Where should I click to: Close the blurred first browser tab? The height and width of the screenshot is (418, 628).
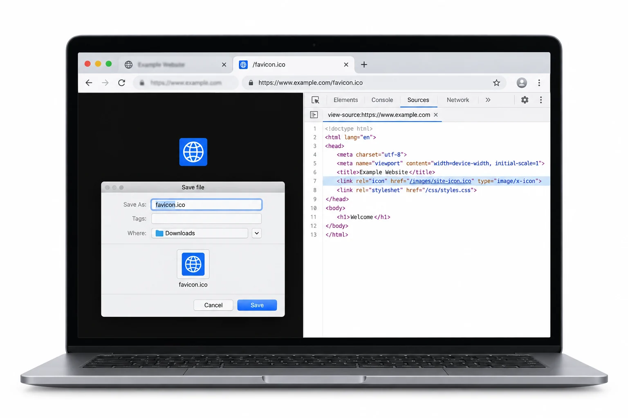[x=224, y=64]
